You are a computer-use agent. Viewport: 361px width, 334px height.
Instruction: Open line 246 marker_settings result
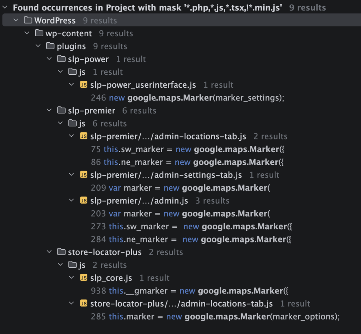click(x=187, y=98)
